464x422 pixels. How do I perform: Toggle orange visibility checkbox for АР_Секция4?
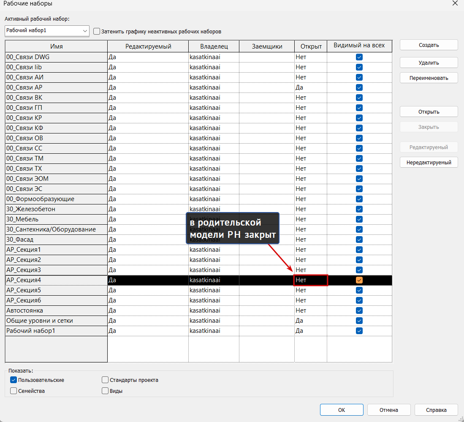click(x=359, y=280)
